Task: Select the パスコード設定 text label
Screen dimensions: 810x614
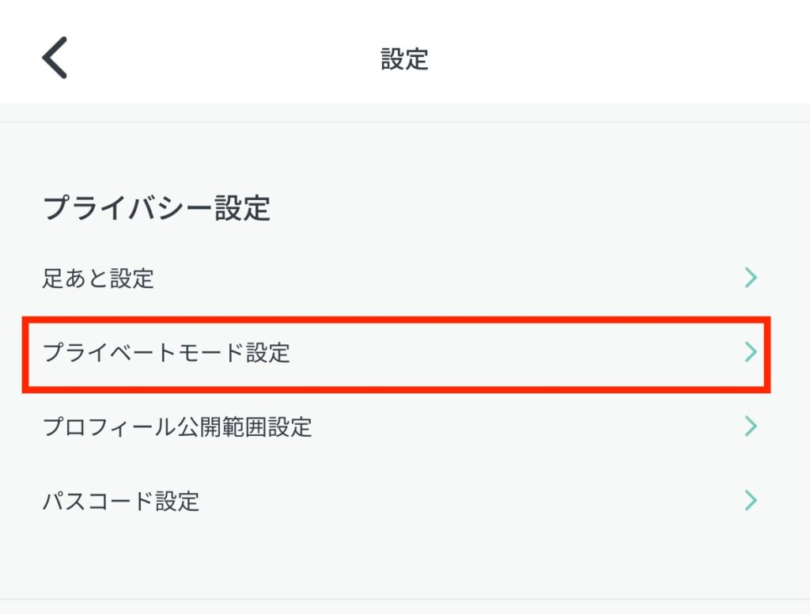Action: [x=120, y=502]
